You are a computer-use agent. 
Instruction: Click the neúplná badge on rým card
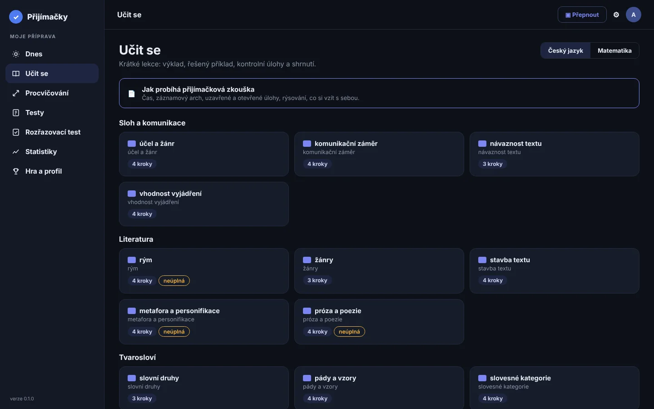[174, 281]
